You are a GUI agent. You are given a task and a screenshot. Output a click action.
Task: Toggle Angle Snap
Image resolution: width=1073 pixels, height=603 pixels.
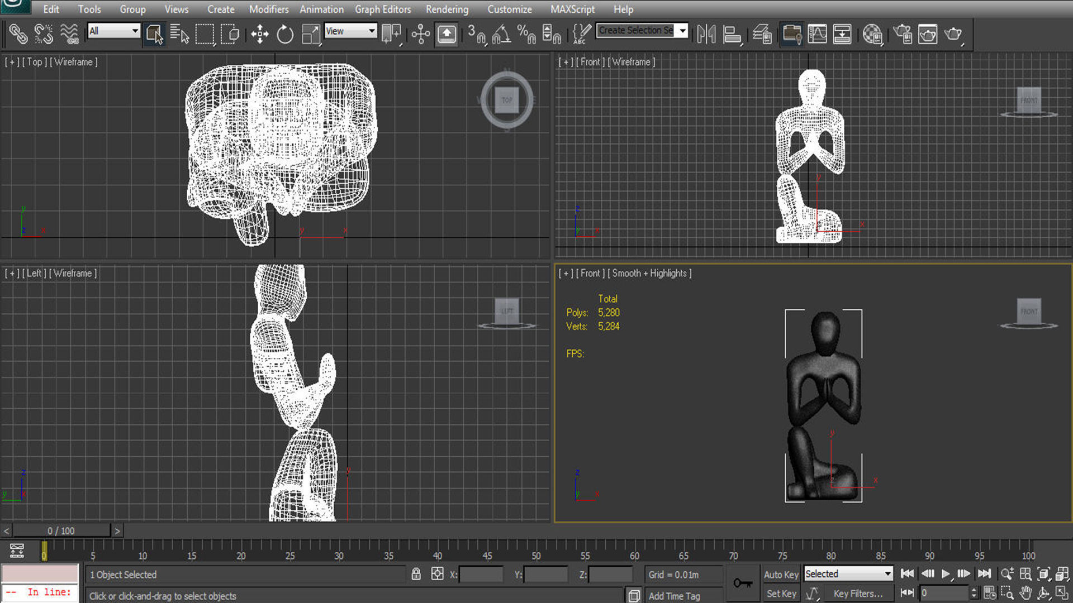point(501,34)
